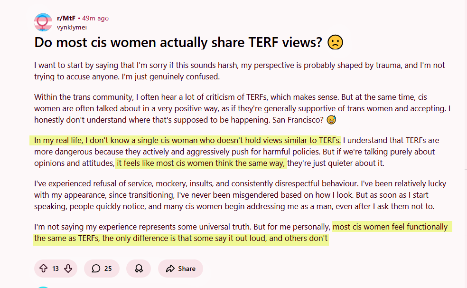This screenshot has height=288, width=467.
Task: Give an award using the award icon
Action: 139,269
